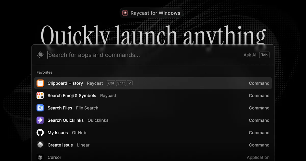Screen dimensions: 306x161
Task: Click the Favorites section header
Action: point(44,72)
